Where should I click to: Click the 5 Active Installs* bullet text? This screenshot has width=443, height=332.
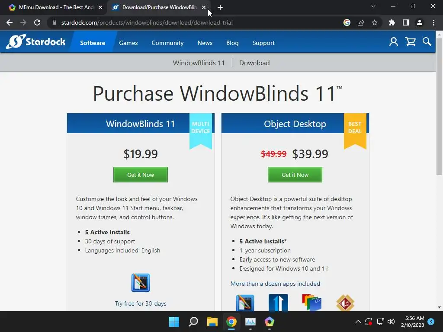point(263,241)
